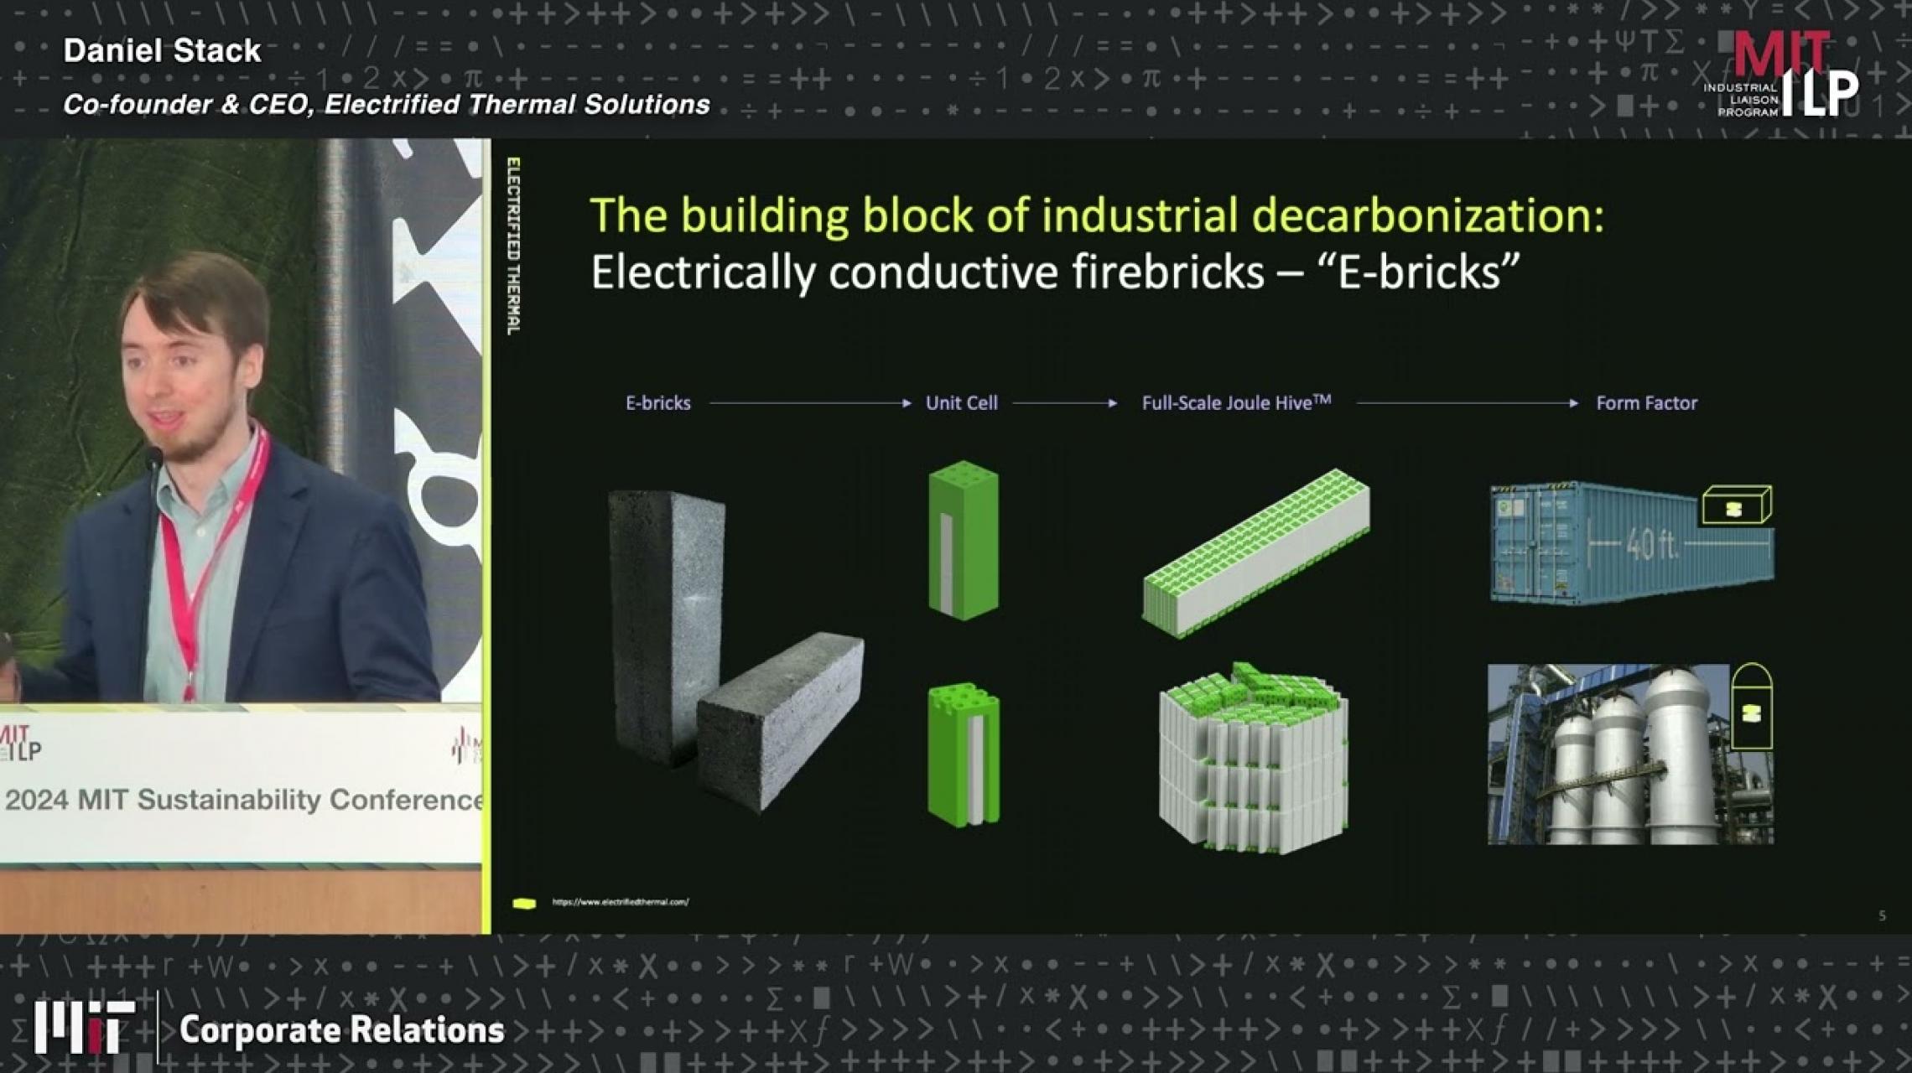Click the Electrified Thermal logo beside the URL
Image resolution: width=1912 pixels, height=1073 pixels.
523,901
